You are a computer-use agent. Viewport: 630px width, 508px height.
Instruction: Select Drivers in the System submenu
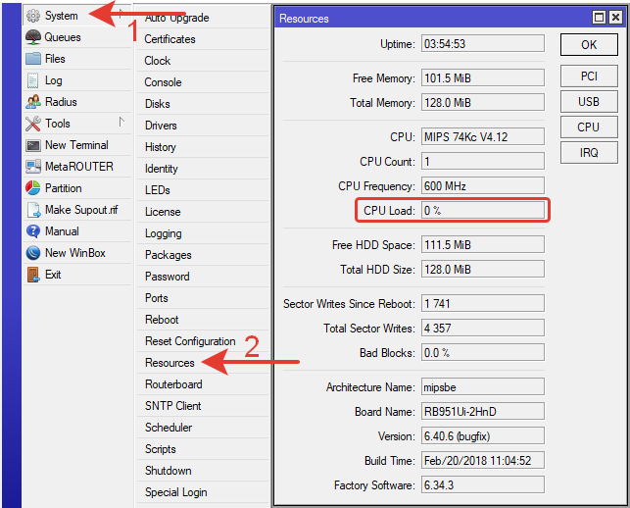point(203,126)
